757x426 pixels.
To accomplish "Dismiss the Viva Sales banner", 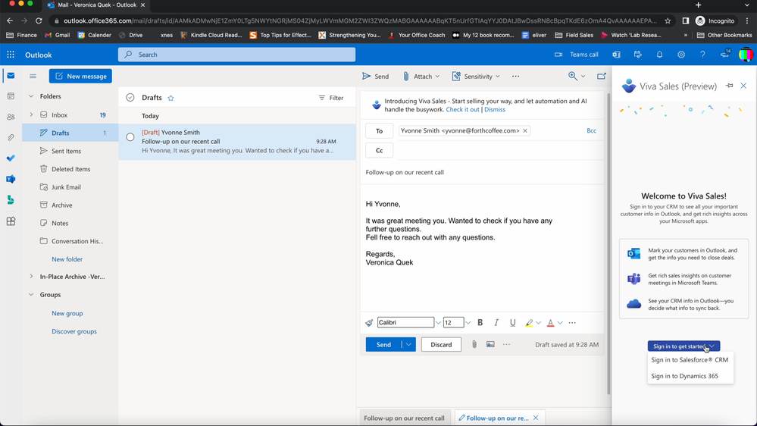I will coord(495,110).
